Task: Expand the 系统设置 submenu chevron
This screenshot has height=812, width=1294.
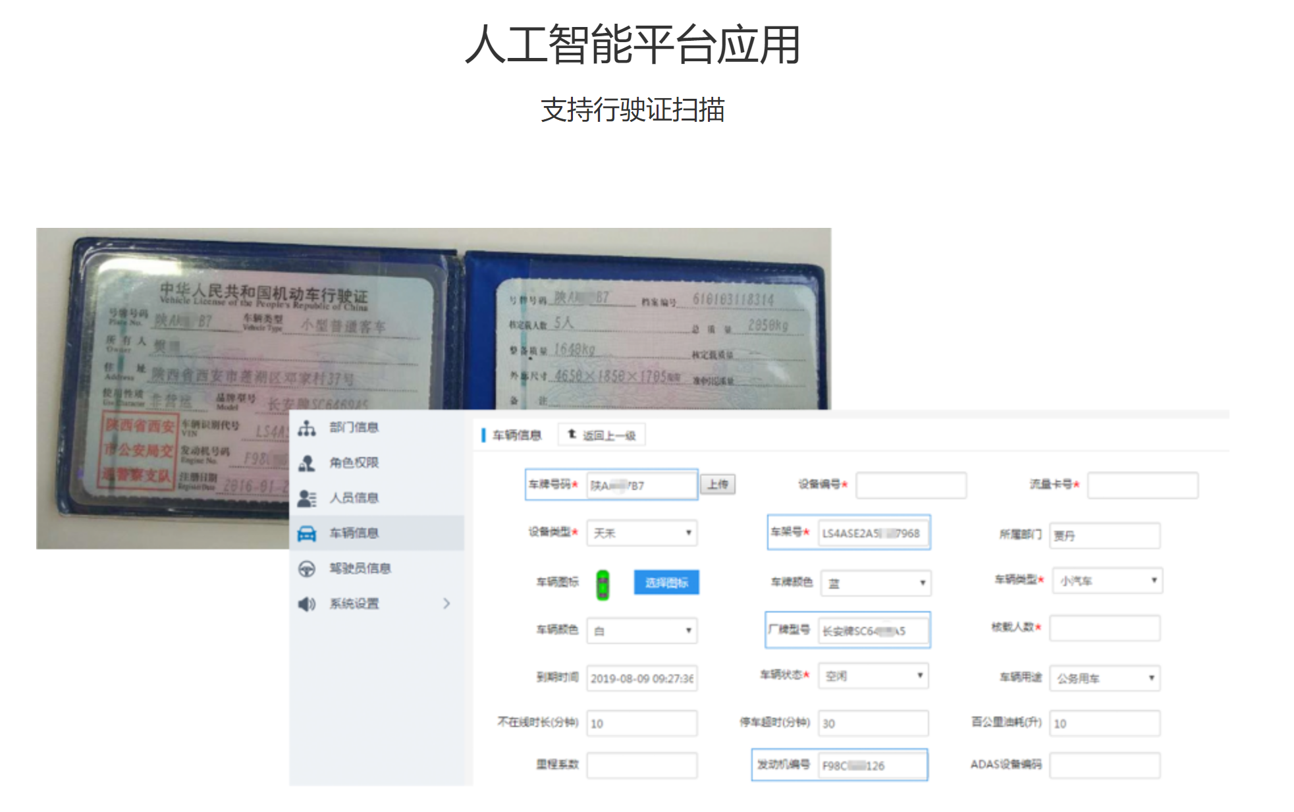Action: coord(446,603)
